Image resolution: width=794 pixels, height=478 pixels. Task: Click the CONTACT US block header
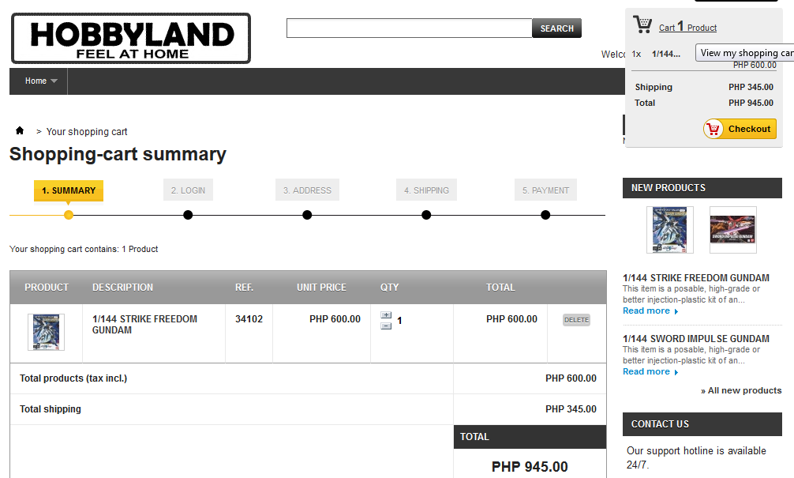click(702, 424)
